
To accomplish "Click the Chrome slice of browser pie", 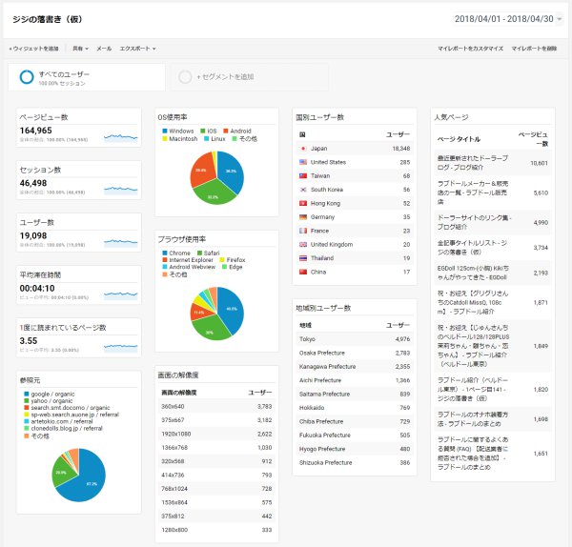I will pyautogui.click(x=232, y=309).
